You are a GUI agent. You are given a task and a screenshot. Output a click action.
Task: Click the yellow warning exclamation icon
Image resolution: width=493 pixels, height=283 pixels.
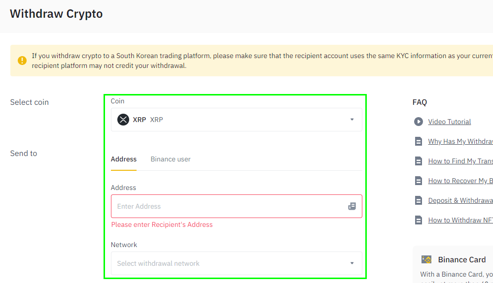point(22,60)
